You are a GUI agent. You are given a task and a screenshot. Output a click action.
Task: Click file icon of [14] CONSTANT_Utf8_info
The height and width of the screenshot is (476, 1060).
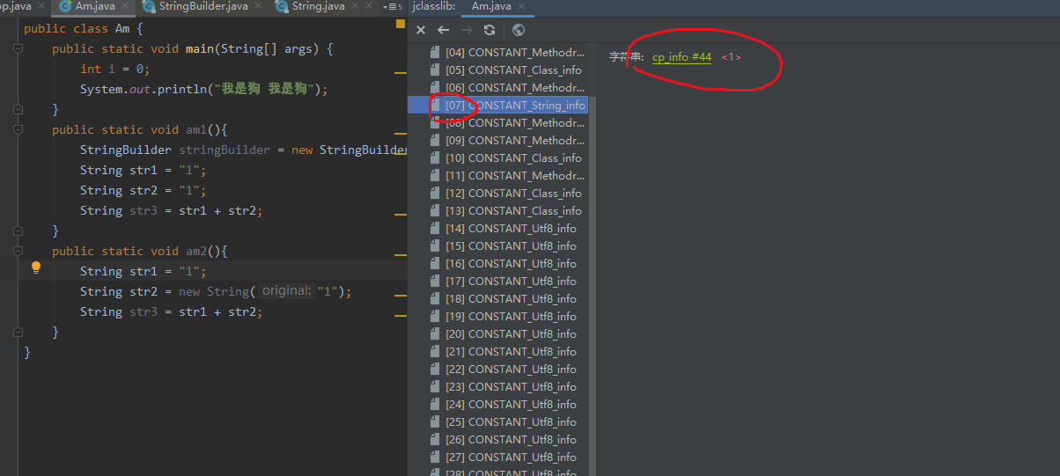click(x=435, y=229)
